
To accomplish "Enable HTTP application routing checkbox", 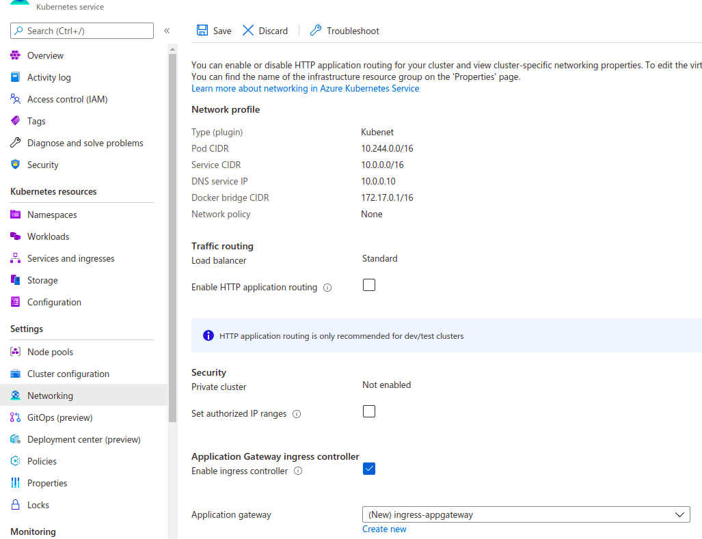I will 369,285.
